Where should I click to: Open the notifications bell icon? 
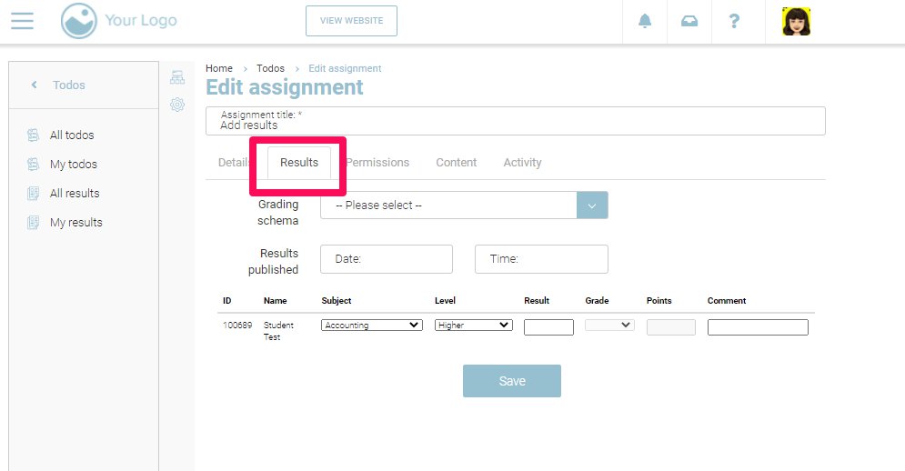pos(645,21)
